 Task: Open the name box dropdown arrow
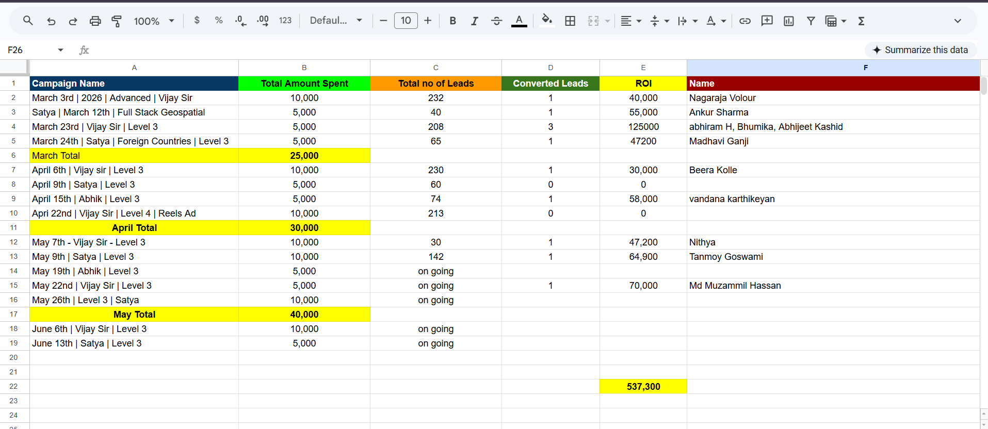point(60,50)
